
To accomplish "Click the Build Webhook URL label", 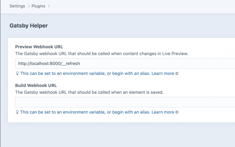I will coord(36,86).
